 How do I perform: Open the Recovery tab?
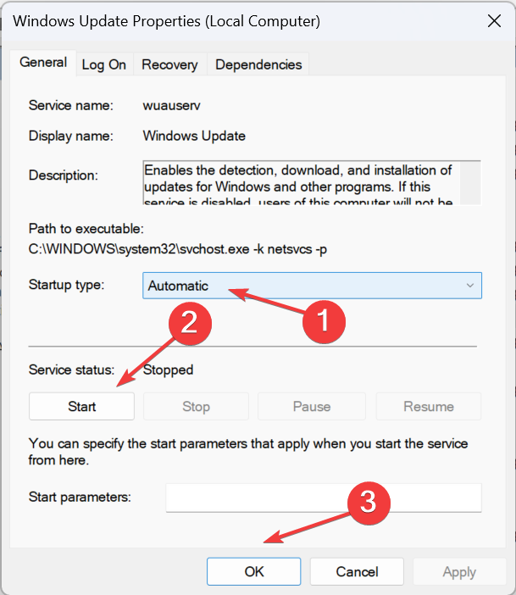coord(169,64)
